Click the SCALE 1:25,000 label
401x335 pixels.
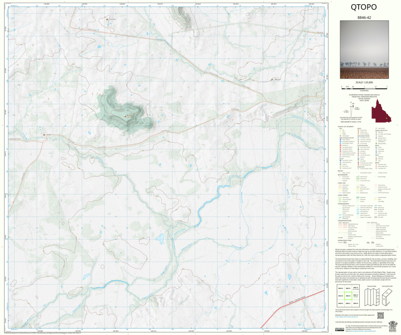coord(364,82)
